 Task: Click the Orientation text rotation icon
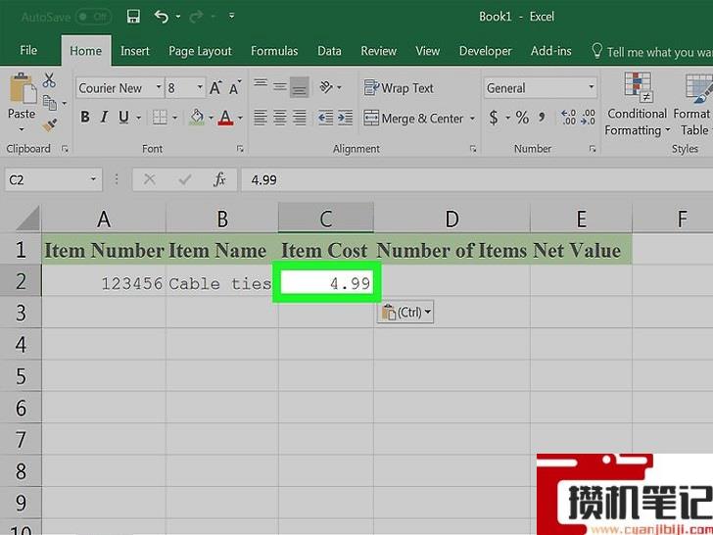(327, 86)
